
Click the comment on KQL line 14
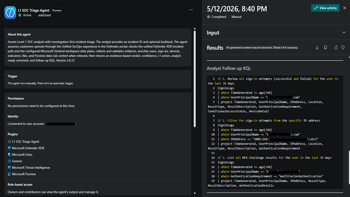[275, 158]
